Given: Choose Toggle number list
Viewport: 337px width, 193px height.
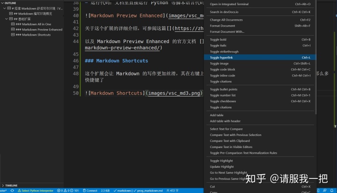Looking at the screenshot, I should click(260, 95).
